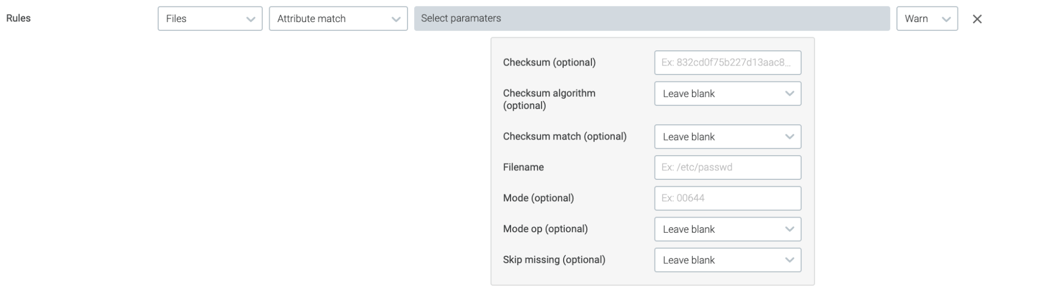Expand the Checksum match dropdown

727,137
